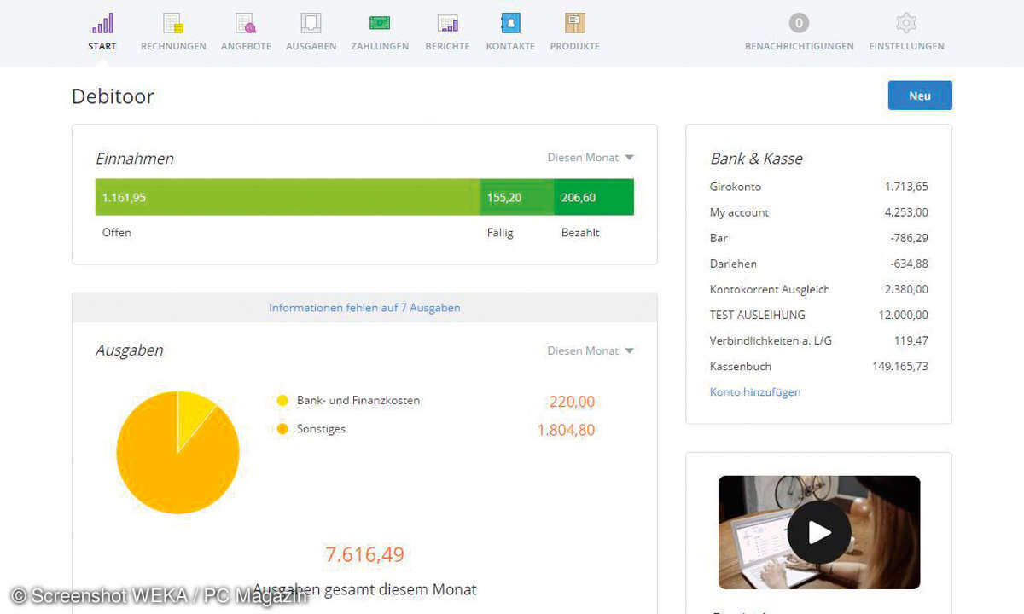Click the Einnahmen panel title
1024x614 pixels.
tap(135, 159)
